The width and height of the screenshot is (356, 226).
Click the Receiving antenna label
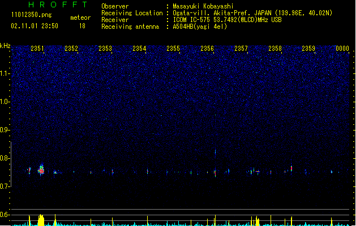point(130,27)
